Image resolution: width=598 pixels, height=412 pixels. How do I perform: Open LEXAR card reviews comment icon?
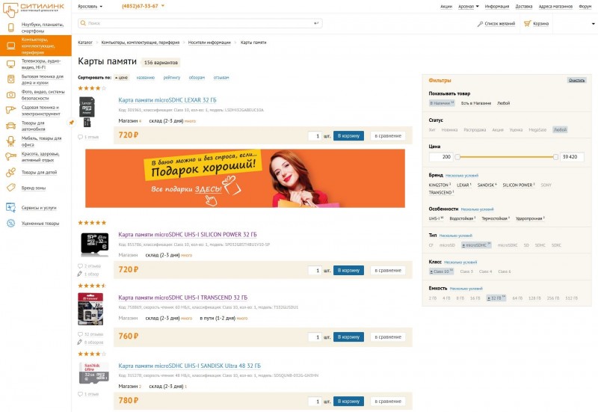80,137
